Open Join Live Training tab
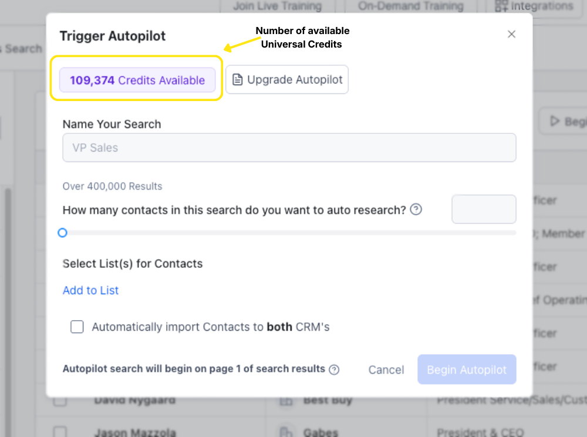587x437 pixels. [x=277, y=6]
